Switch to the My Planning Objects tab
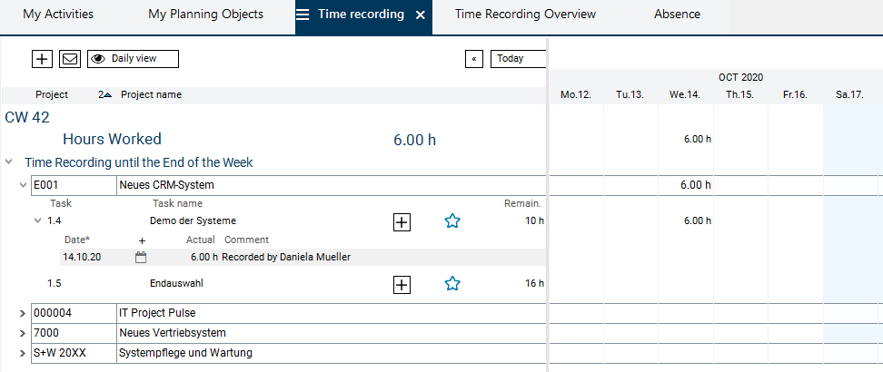The width and height of the screenshot is (883, 372). [x=205, y=15]
